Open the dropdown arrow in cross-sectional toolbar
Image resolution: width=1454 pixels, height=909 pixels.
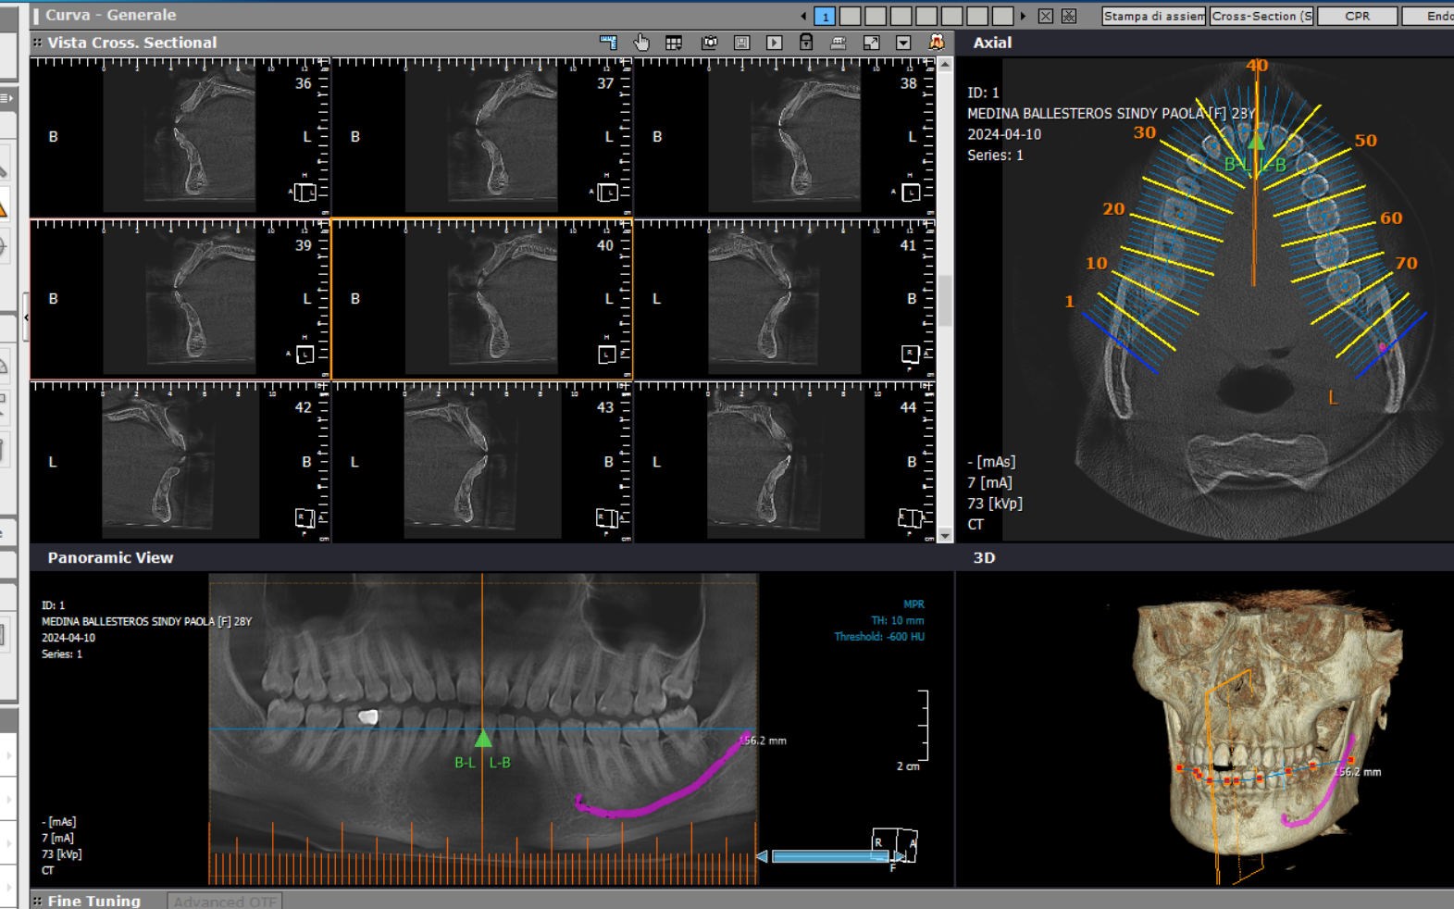(x=903, y=43)
